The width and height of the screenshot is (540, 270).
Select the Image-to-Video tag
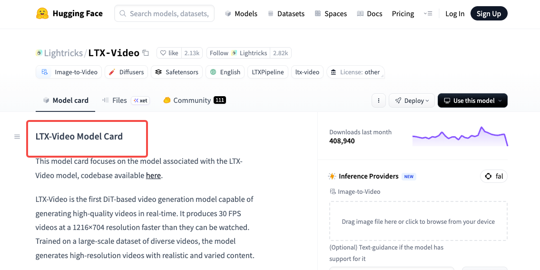(69, 72)
